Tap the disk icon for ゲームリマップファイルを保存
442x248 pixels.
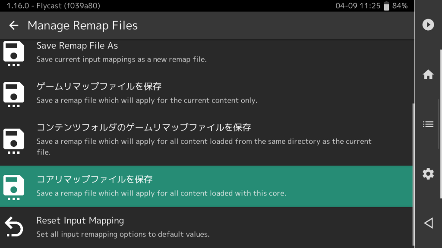pos(13,94)
